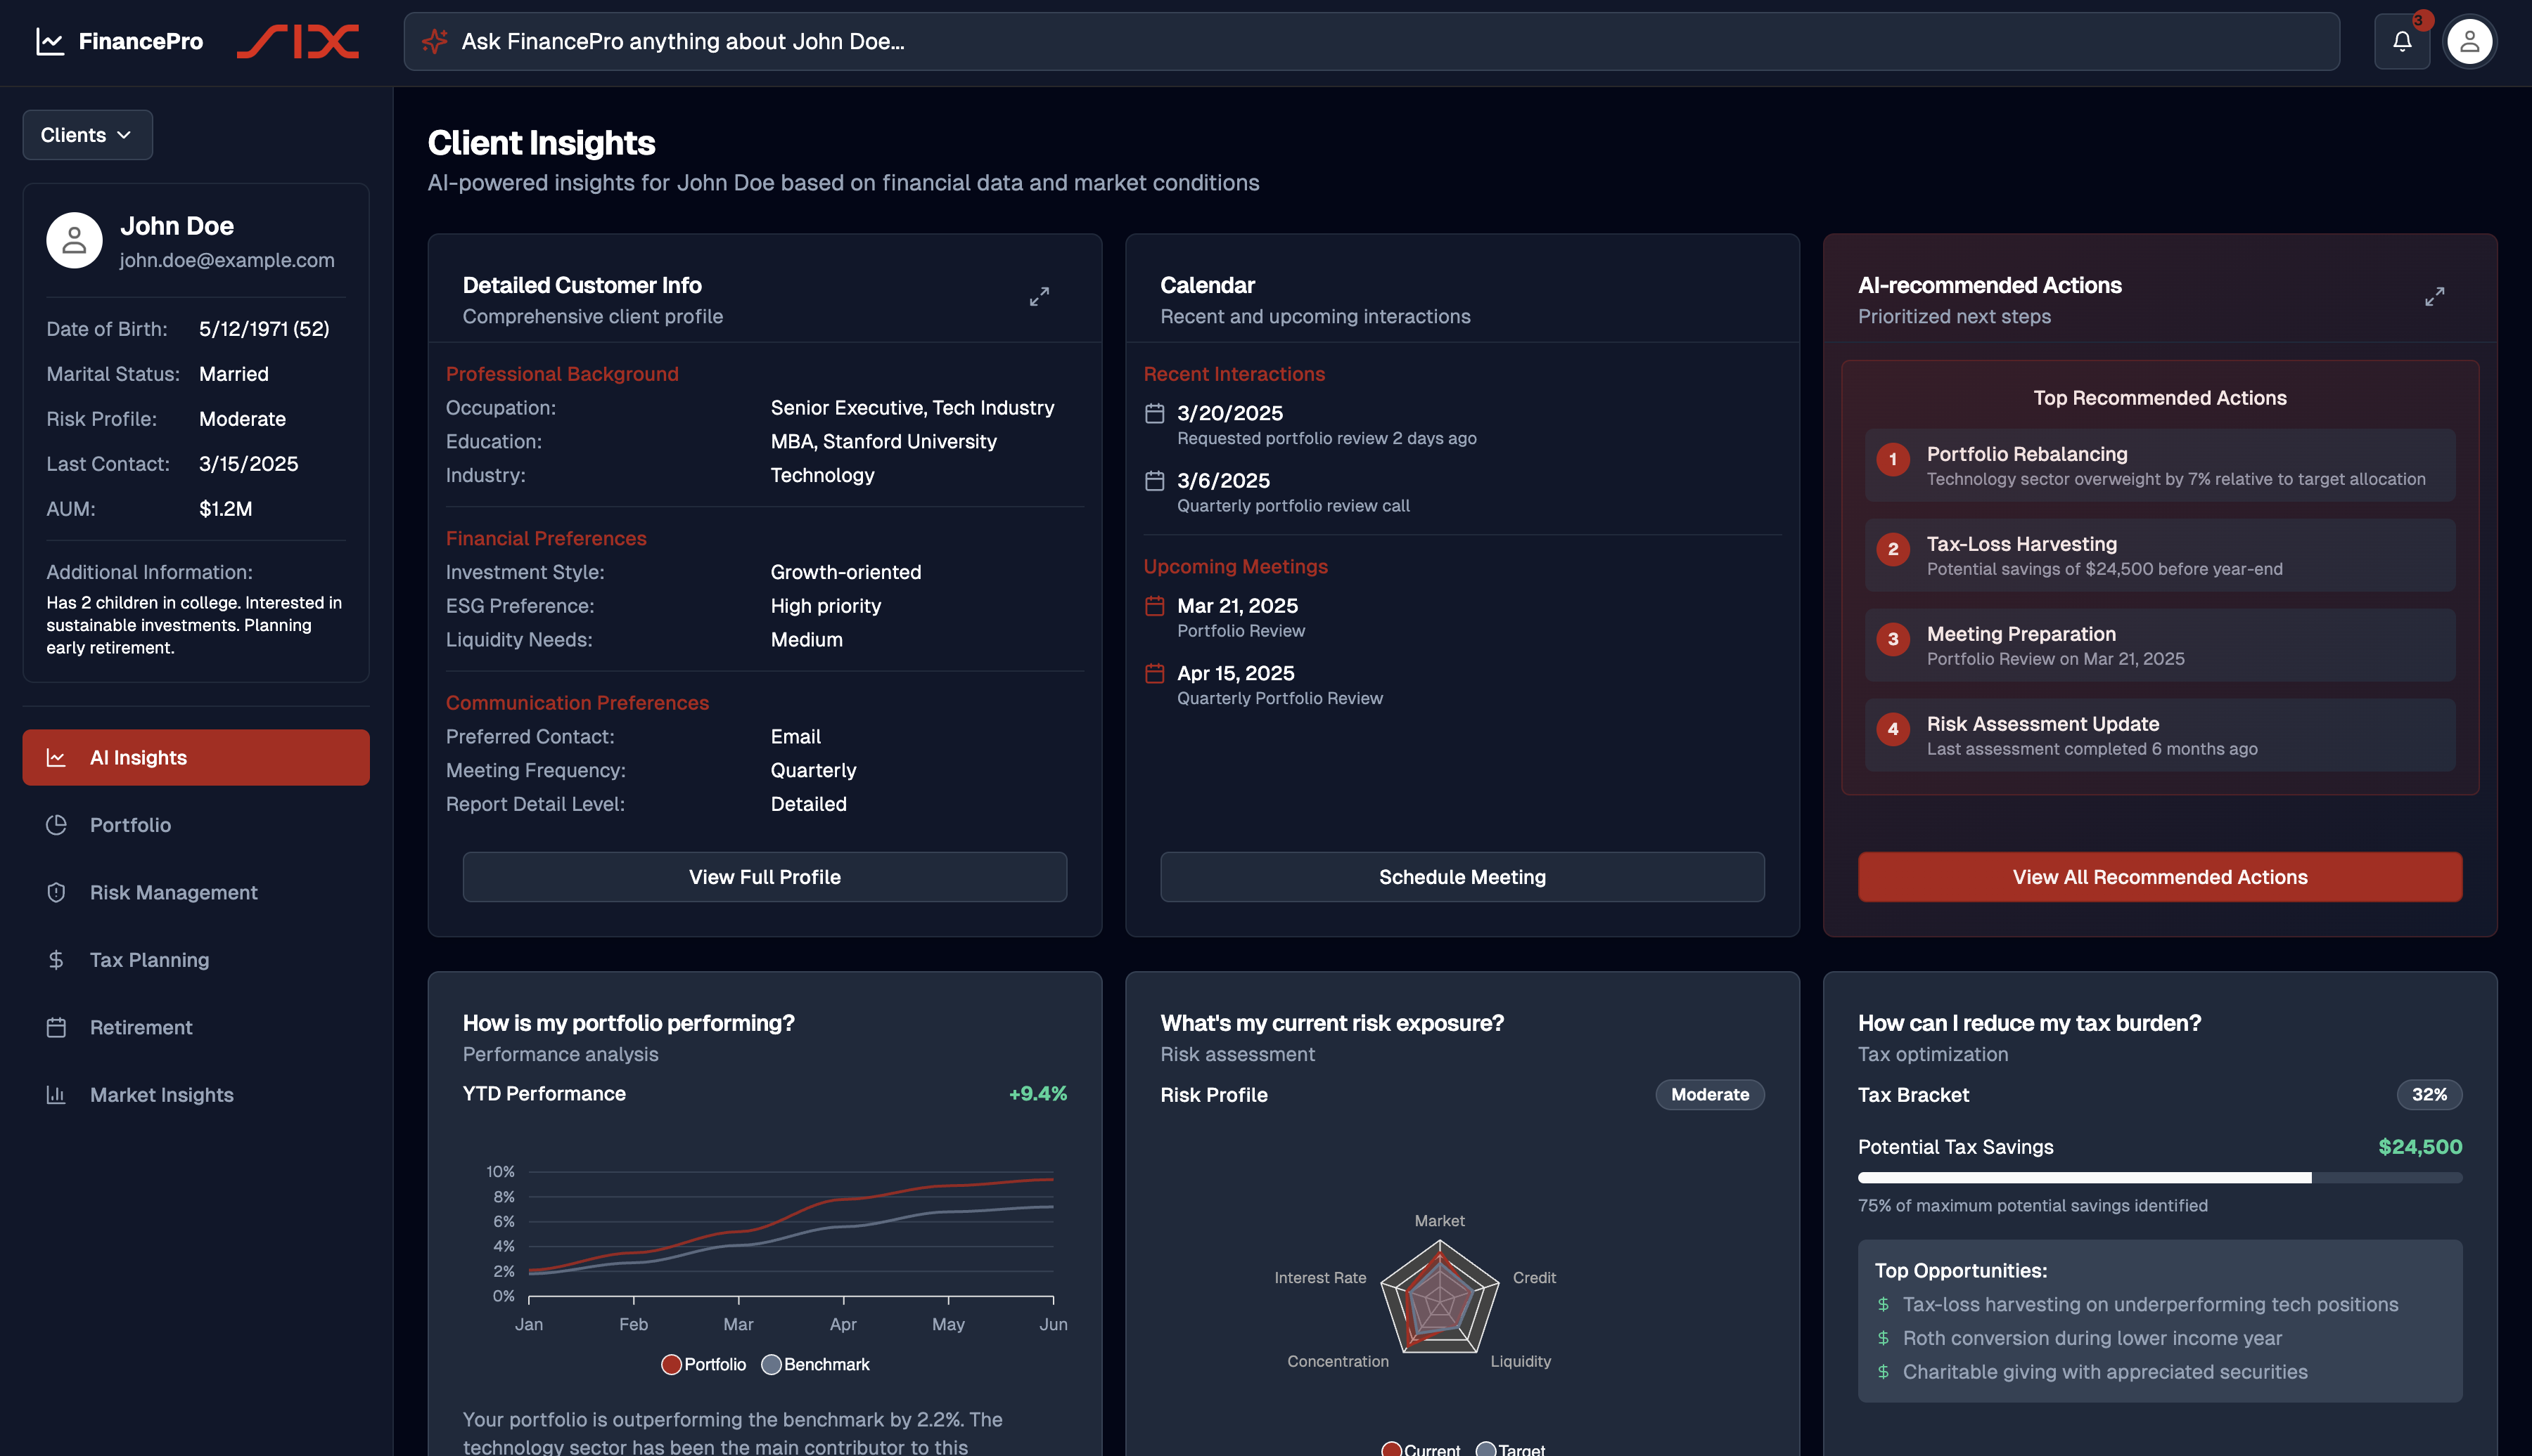This screenshot has height=1456, width=2532.
Task: Open the Clients dropdown
Action: point(87,134)
